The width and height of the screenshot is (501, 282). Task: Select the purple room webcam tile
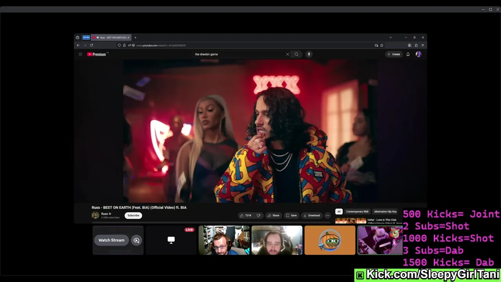coord(380,240)
